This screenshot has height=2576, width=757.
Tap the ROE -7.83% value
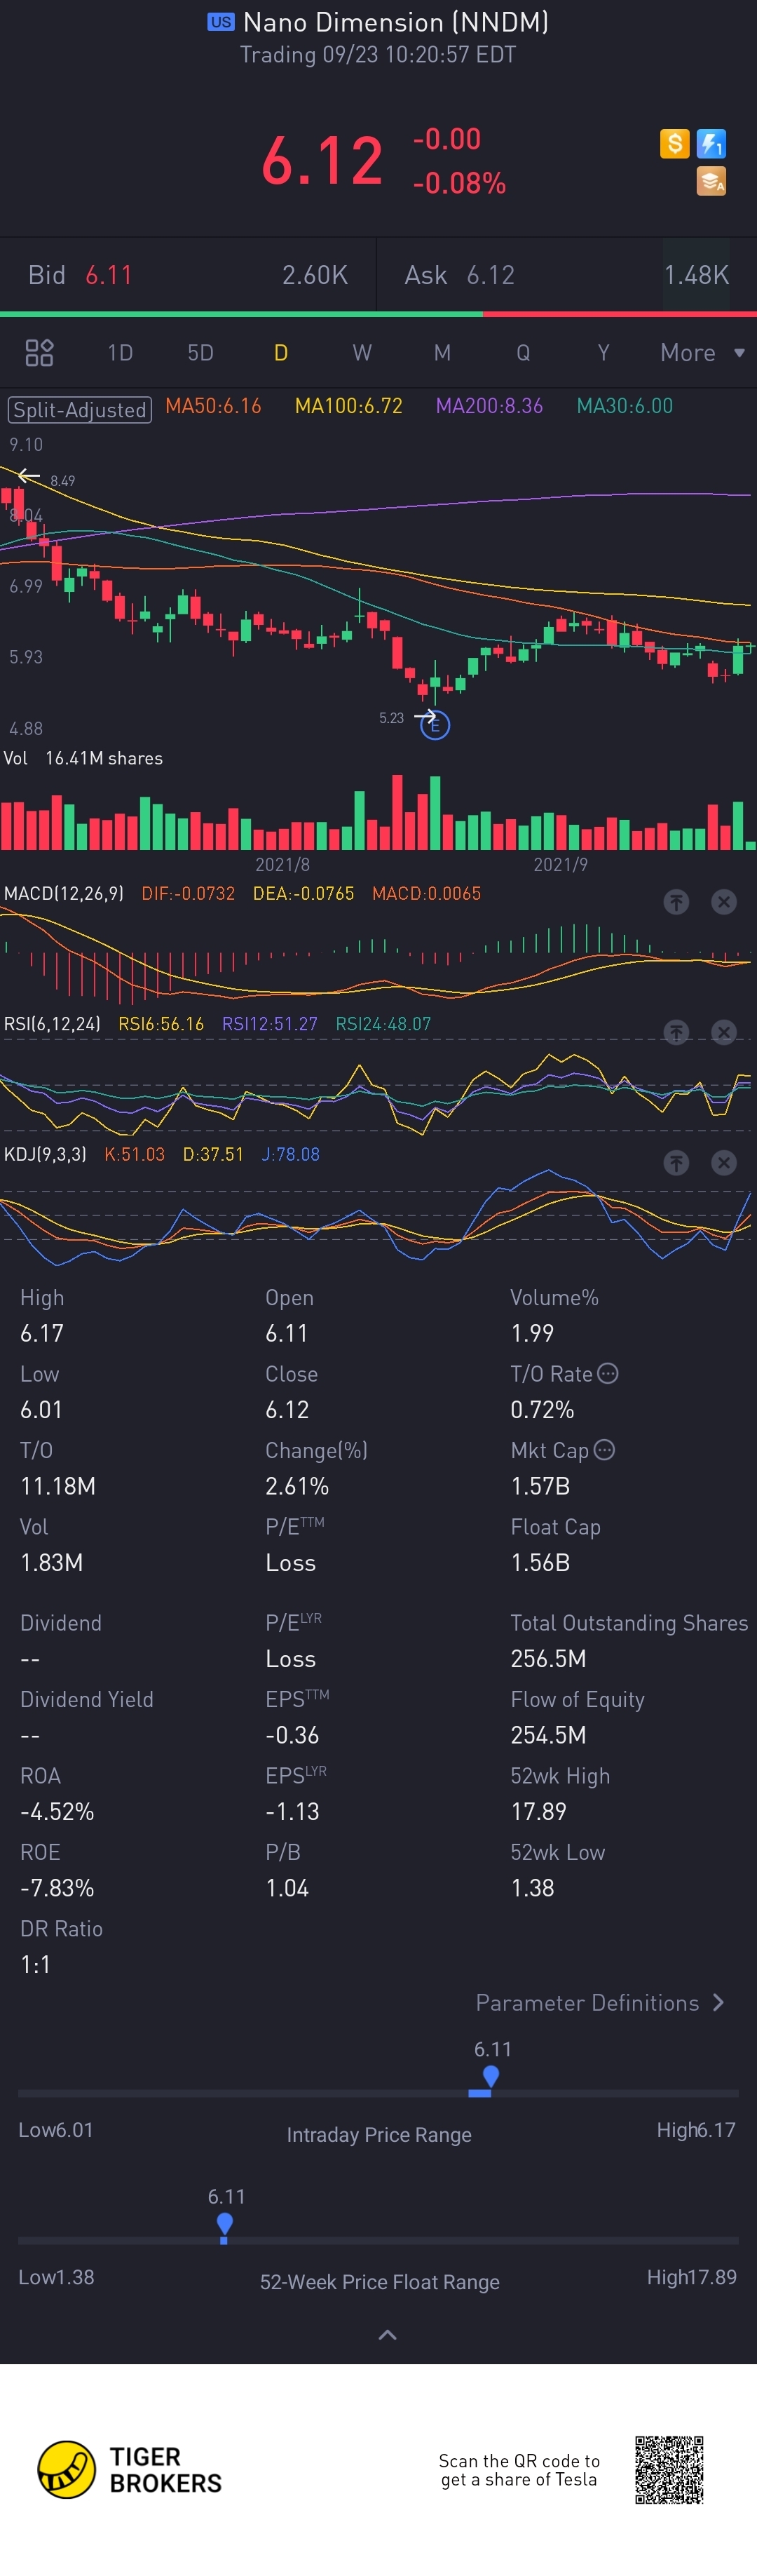pyautogui.click(x=57, y=1887)
